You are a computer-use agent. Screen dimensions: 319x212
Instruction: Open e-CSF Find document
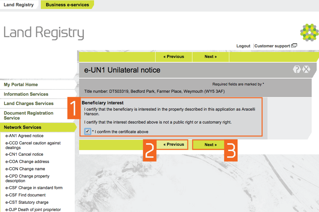(26, 195)
